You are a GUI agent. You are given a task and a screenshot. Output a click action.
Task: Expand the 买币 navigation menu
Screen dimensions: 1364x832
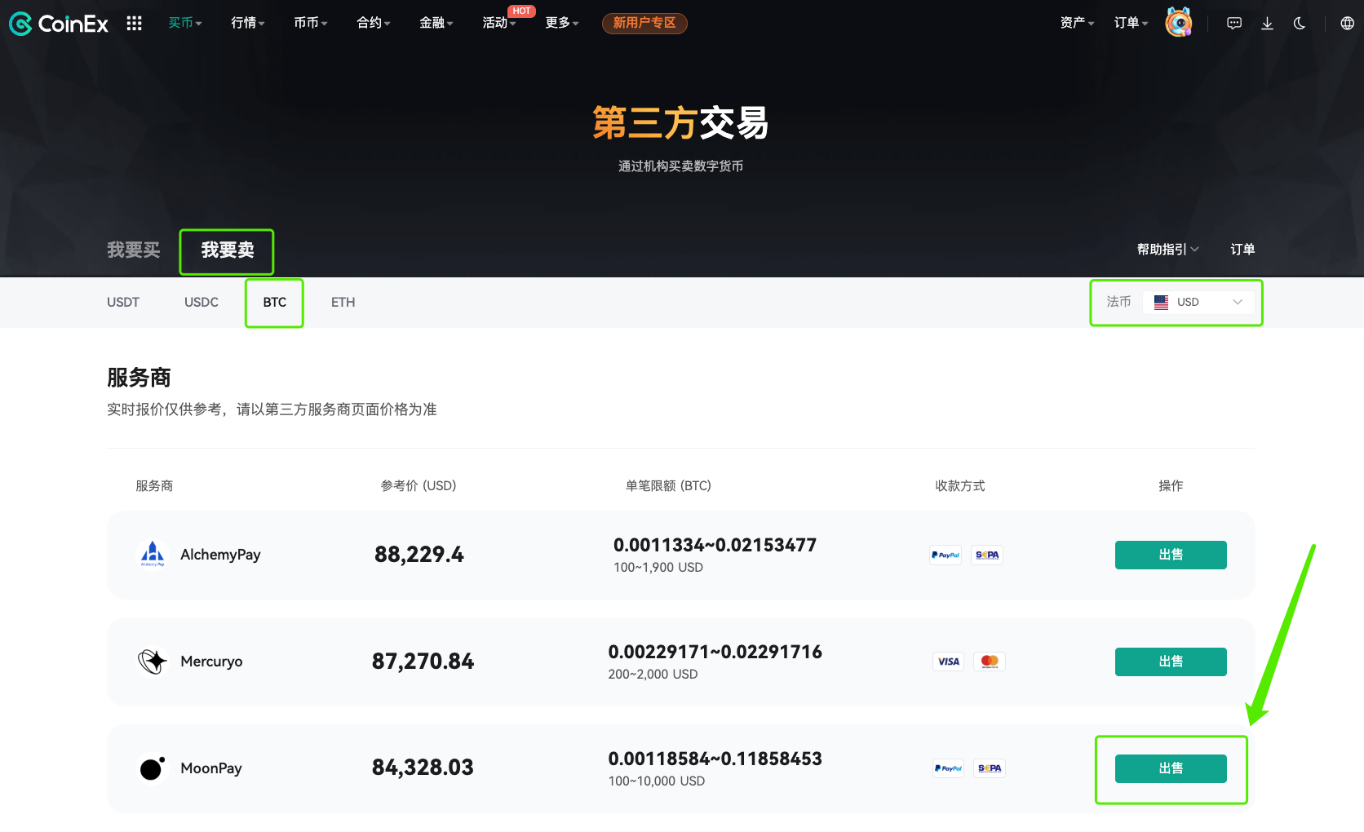(185, 23)
